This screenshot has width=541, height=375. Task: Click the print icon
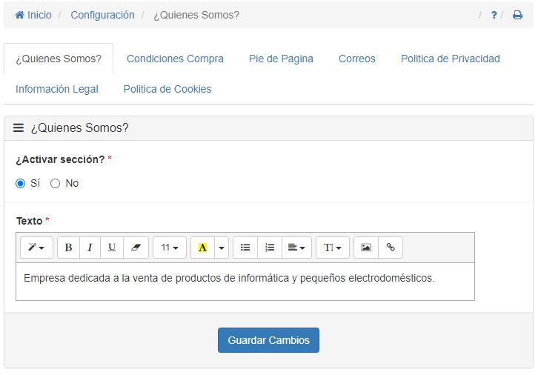click(517, 15)
